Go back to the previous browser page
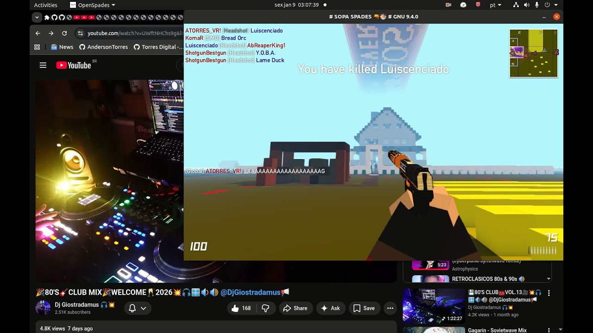This screenshot has height=333, width=593. click(38, 33)
